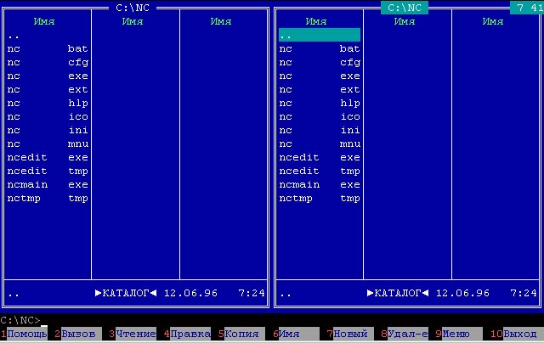Viewport: 544px width, 343px height.
Task: Select nc.exe in the left panel
Action: tap(48, 76)
